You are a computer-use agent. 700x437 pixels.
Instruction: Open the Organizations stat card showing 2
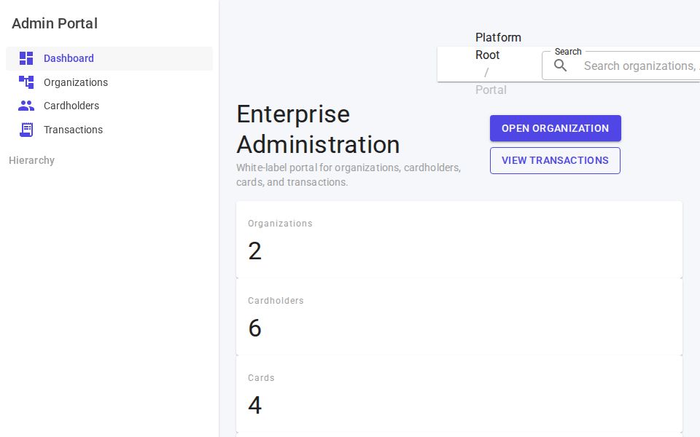[459, 239]
